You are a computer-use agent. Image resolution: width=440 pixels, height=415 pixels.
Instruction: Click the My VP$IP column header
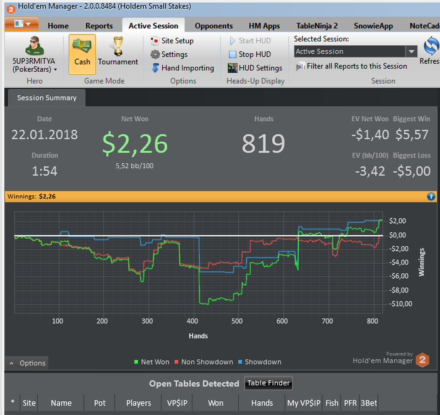click(304, 403)
